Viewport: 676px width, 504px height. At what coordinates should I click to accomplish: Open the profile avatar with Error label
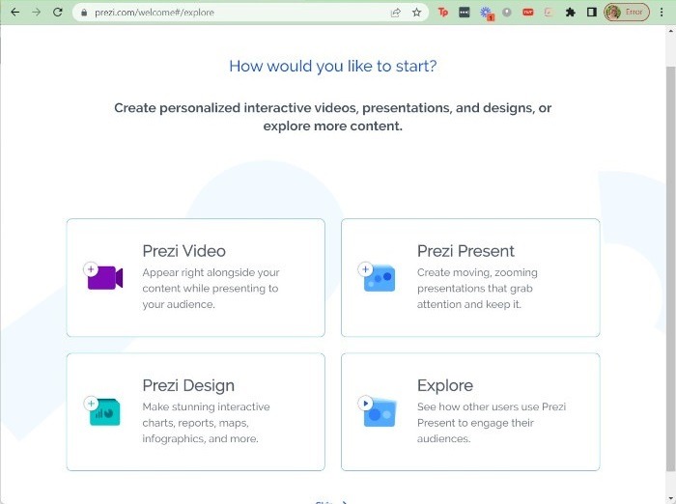pyautogui.click(x=627, y=13)
